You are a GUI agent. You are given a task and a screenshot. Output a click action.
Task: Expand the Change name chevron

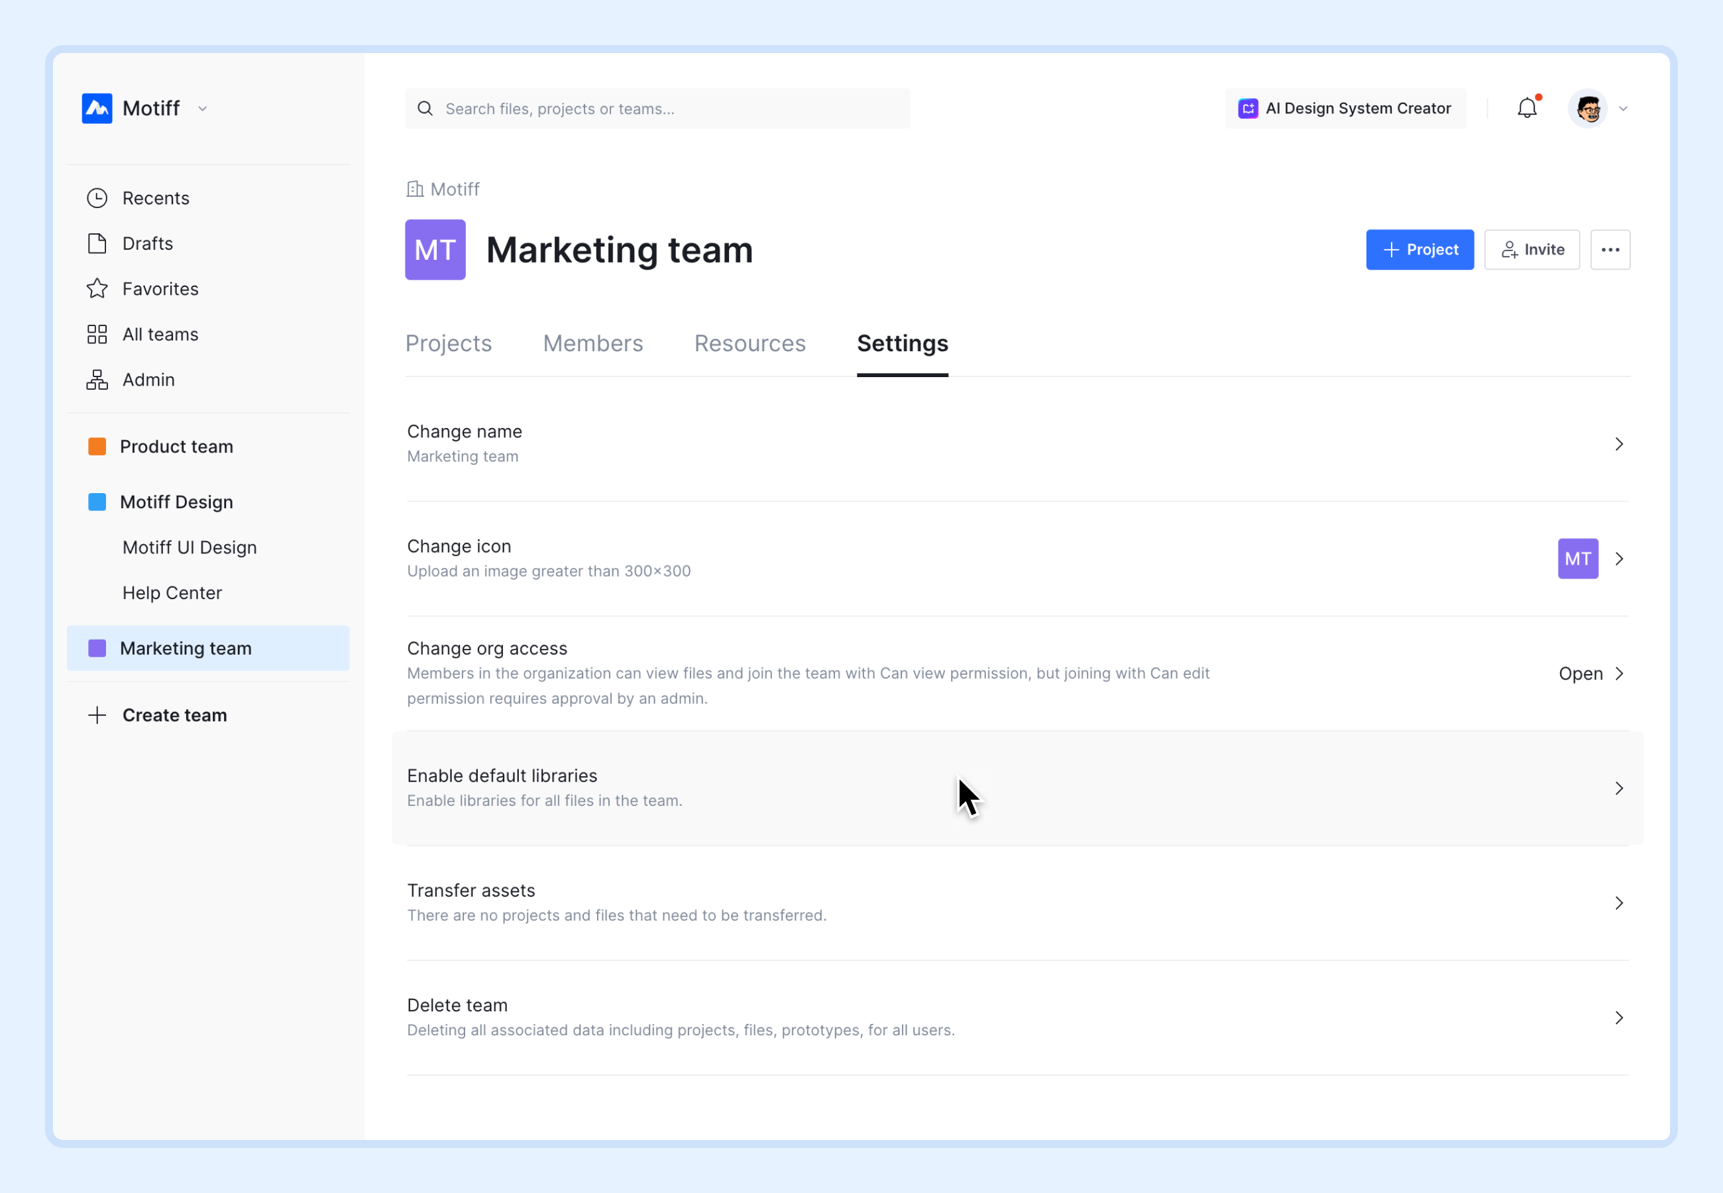pyautogui.click(x=1619, y=445)
